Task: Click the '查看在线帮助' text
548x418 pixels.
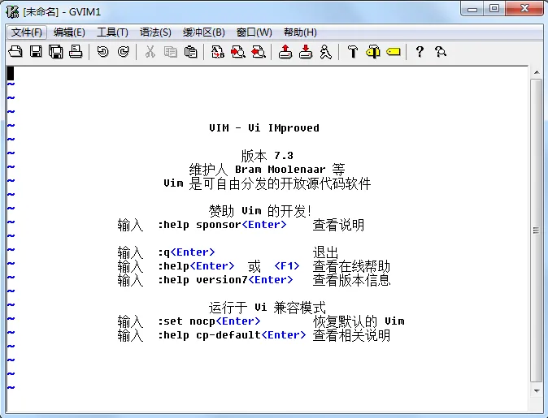Action: pyautogui.click(x=351, y=266)
